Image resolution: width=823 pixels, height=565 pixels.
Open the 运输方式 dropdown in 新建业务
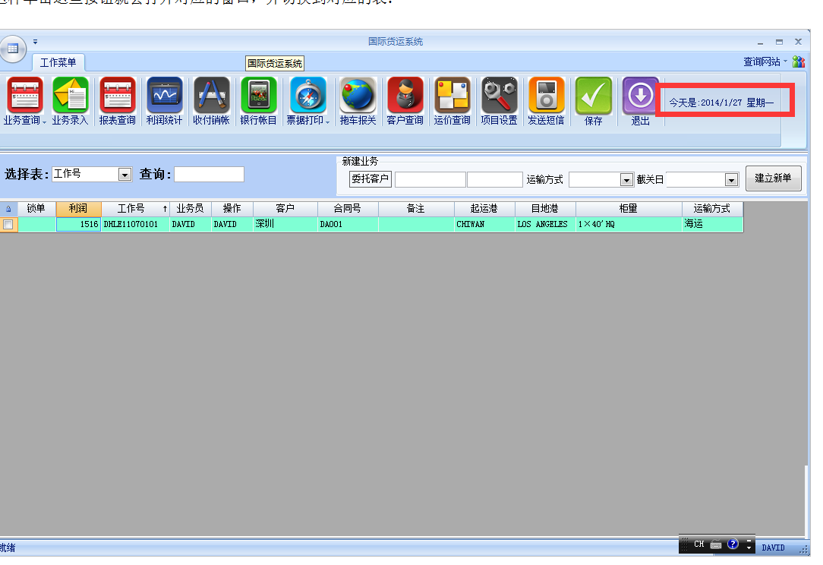coord(626,180)
